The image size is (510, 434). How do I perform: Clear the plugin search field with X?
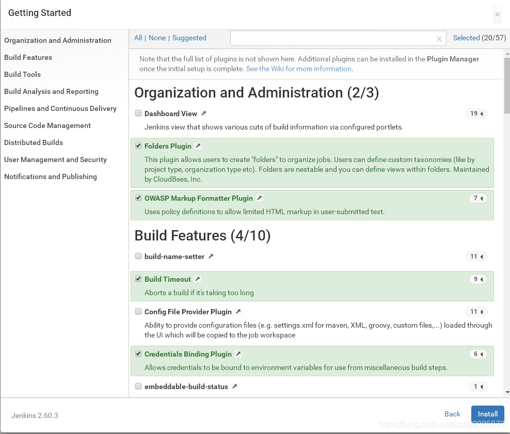pos(439,39)
